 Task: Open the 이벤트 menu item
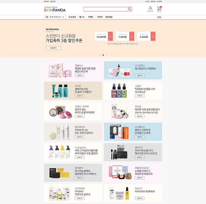click(x=91, y=17)
